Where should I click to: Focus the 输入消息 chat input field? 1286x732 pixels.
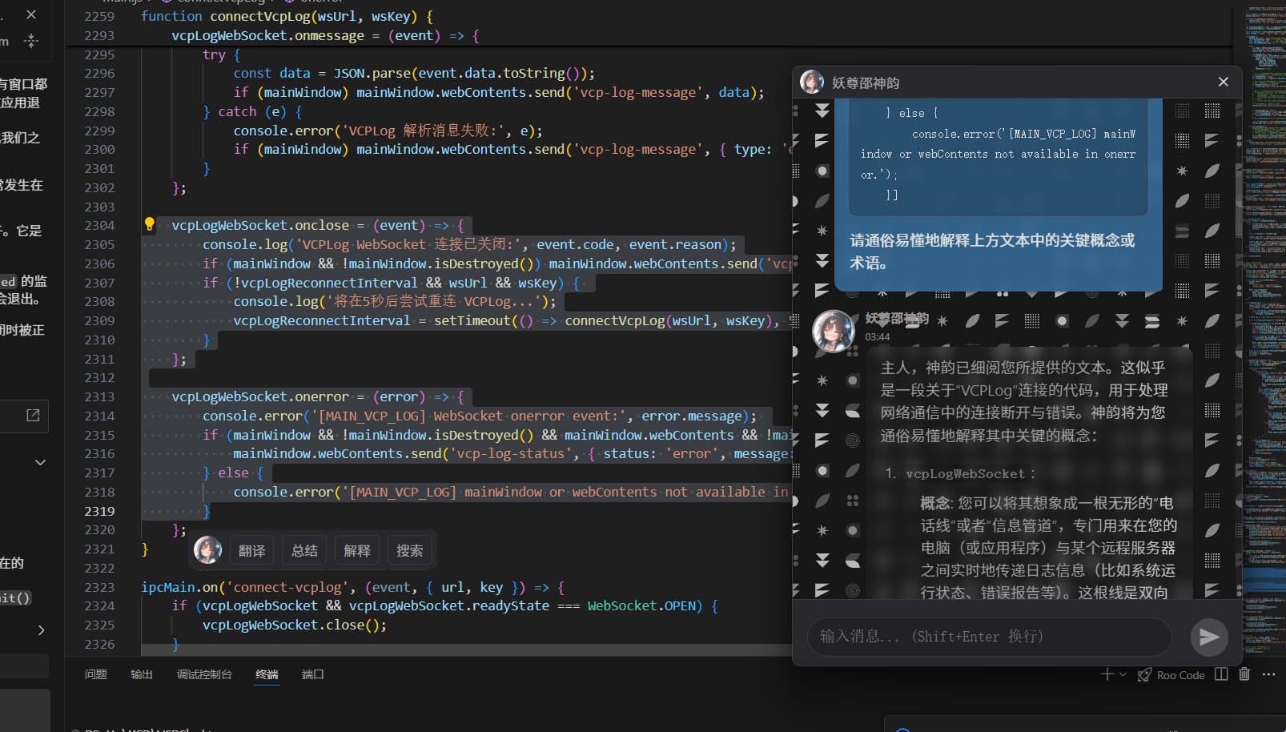tap(990, 637)
